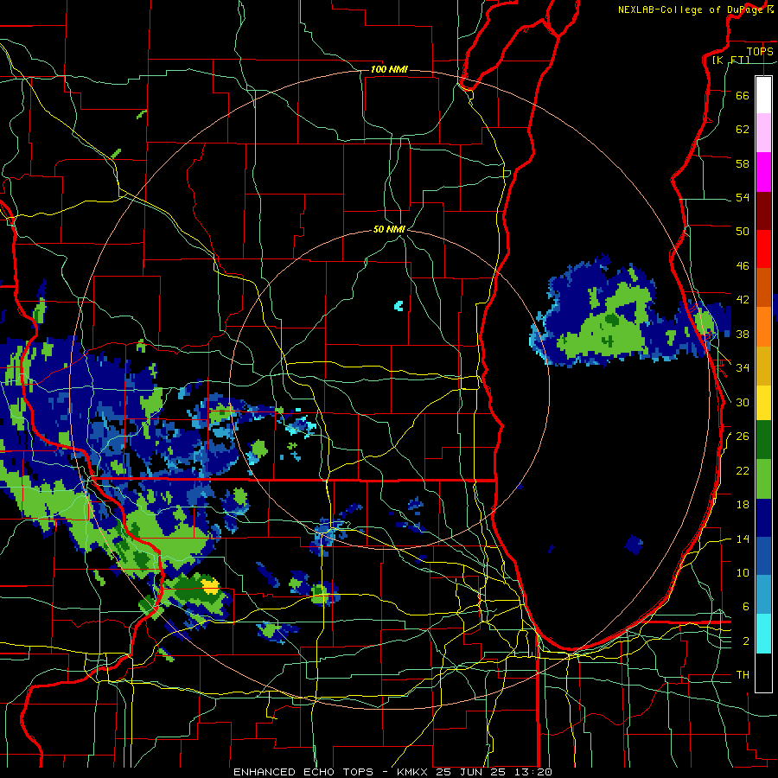This screenshot has height=778, width=778.
Task: Pick the cyan legend swatch
Action: point(763,635)
